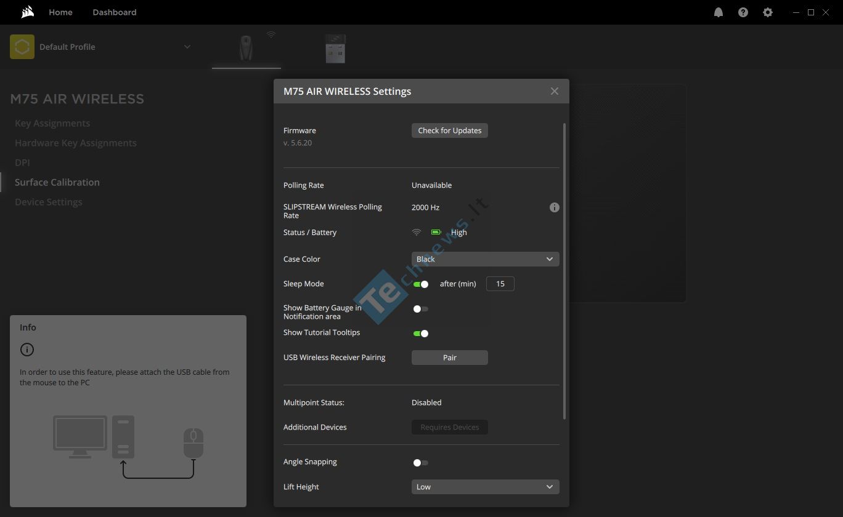Screen dimensions: 843x517
Task: Open the DPI section
Action: point(22,162)
